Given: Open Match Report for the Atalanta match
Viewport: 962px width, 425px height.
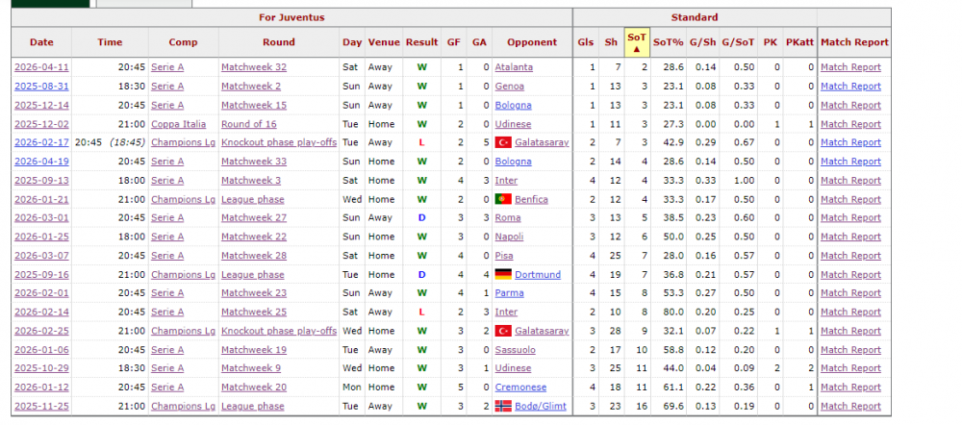Looking at the screenshot, I should (850, 67).
